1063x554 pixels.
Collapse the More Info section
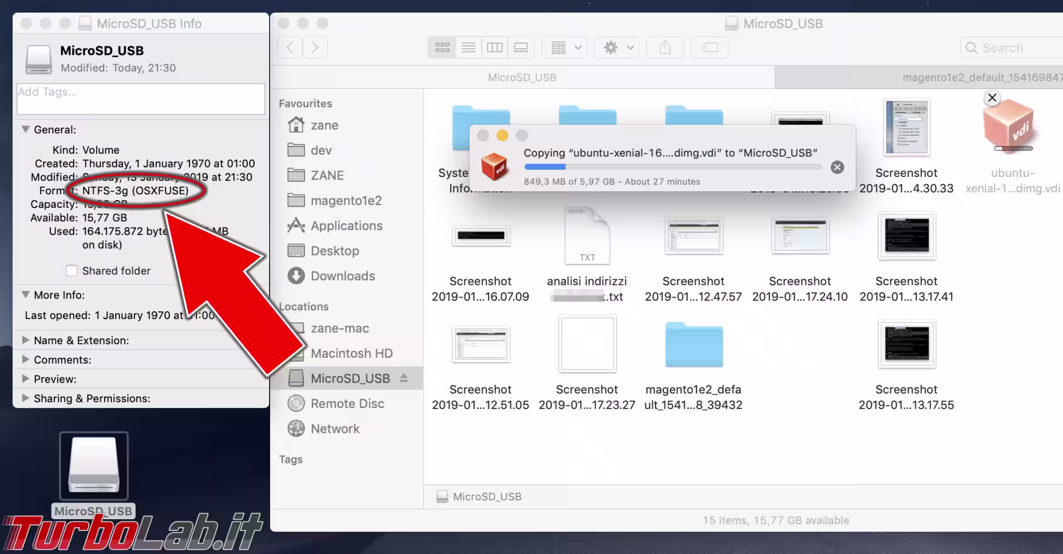[x=25, y=295]
